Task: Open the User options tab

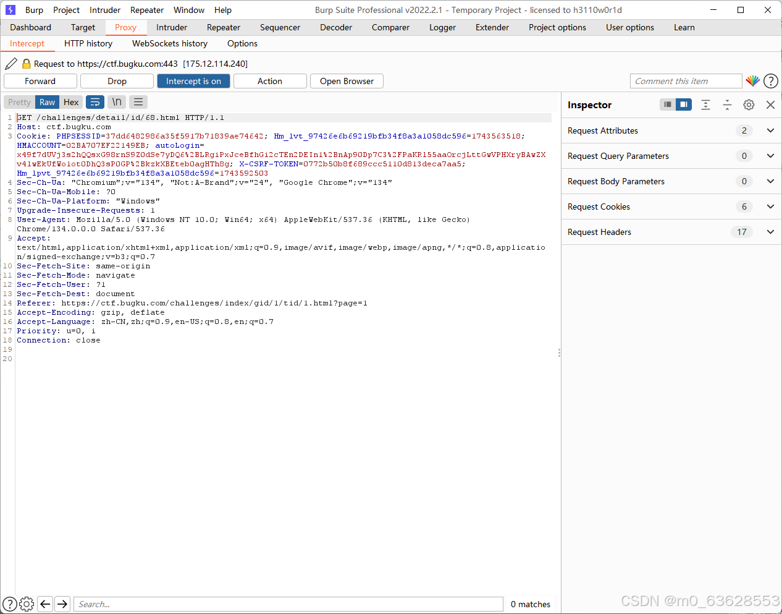Action: tap(630, 27)
